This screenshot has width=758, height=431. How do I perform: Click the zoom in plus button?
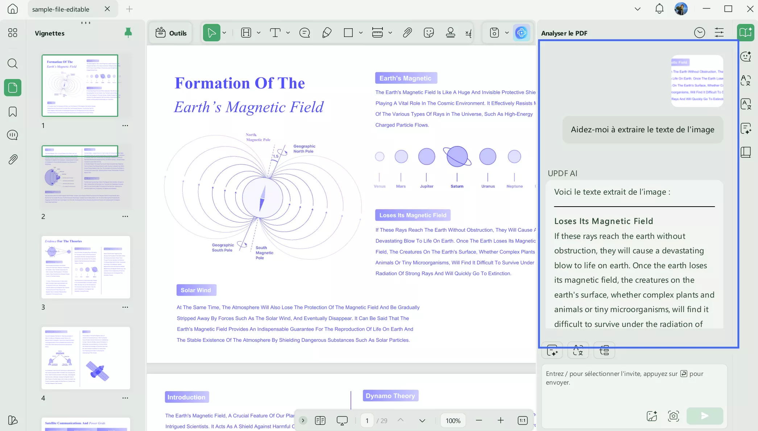[501, 420]
